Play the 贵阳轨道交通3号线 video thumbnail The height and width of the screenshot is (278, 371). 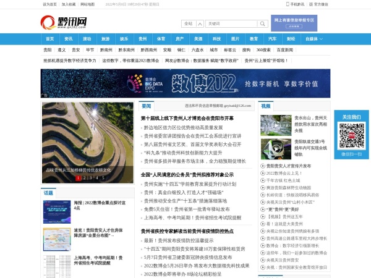pyautogui.click(x=276, y=149)
